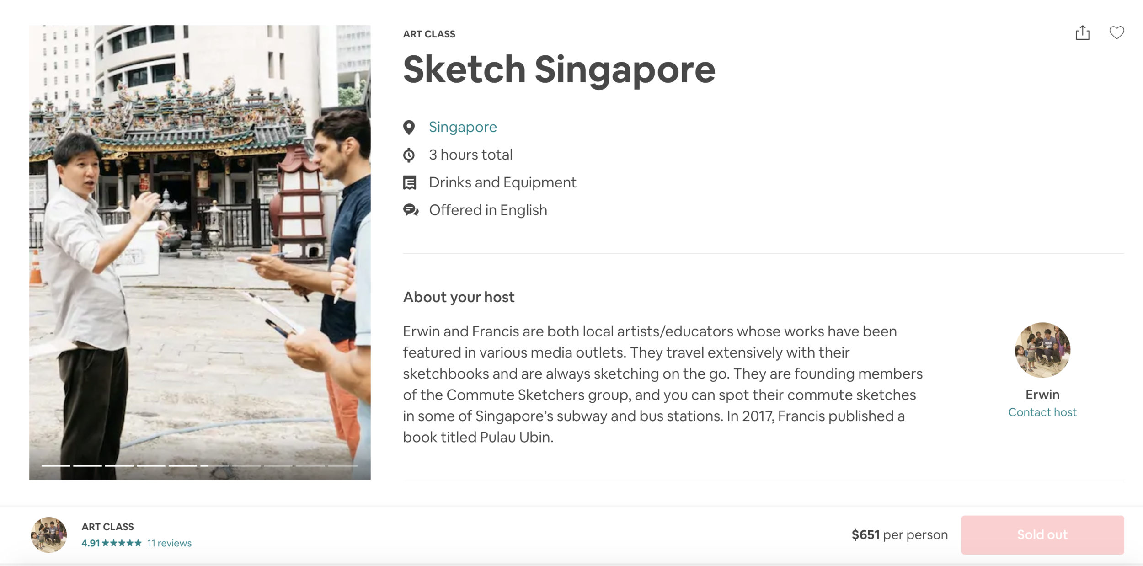Click Erwin's round host photo above Contact host

1042,350
